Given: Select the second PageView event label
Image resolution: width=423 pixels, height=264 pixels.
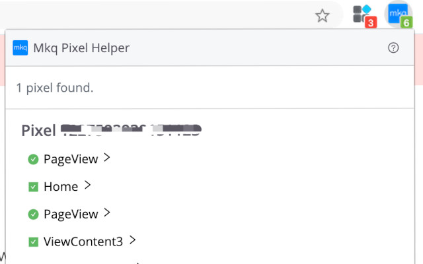Looking at the screenshot, I should coord(71,214).
